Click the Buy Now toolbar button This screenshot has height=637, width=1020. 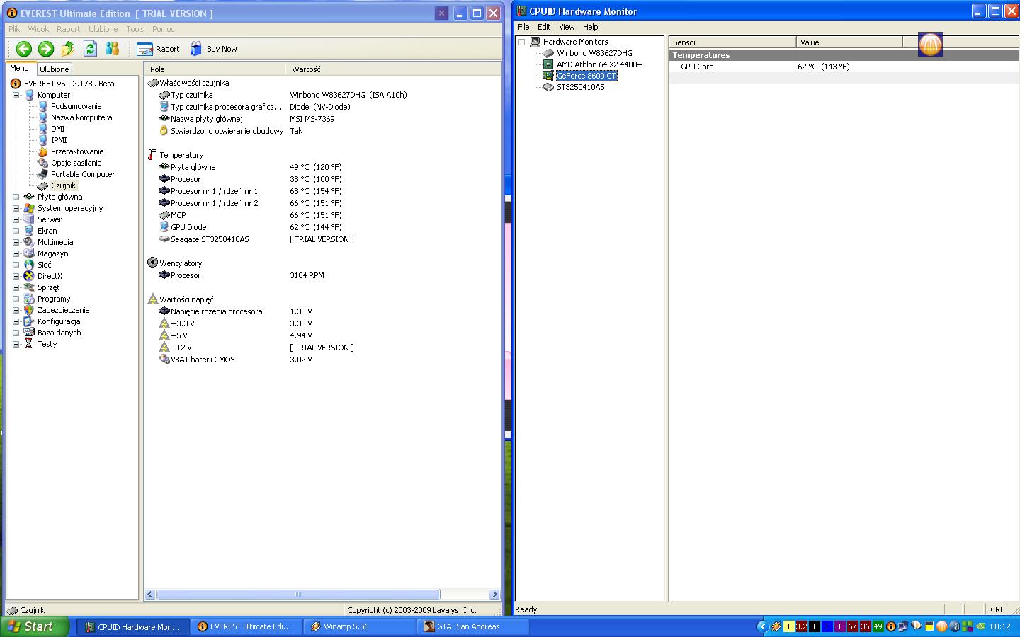(213, 49)
